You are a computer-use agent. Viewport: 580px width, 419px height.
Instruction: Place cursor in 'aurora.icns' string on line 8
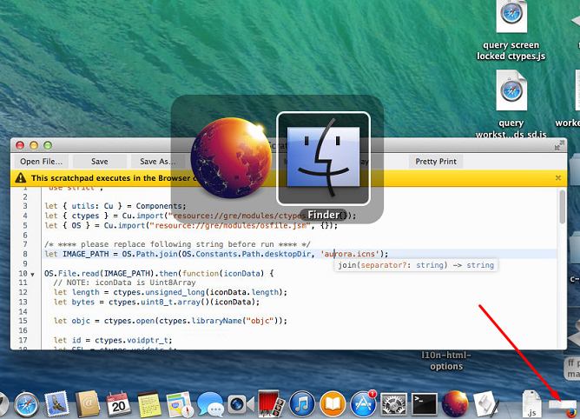click(350, 254)
